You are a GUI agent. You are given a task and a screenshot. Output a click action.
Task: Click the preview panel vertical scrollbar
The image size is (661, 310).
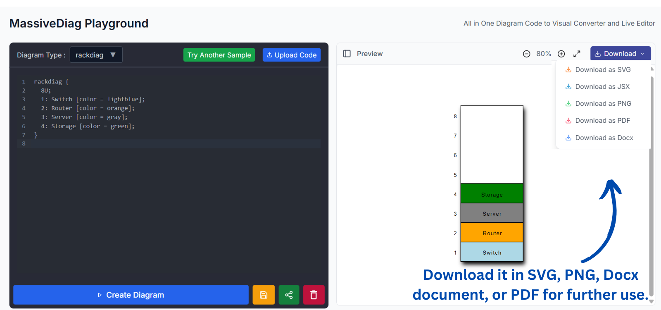[651, 185]
